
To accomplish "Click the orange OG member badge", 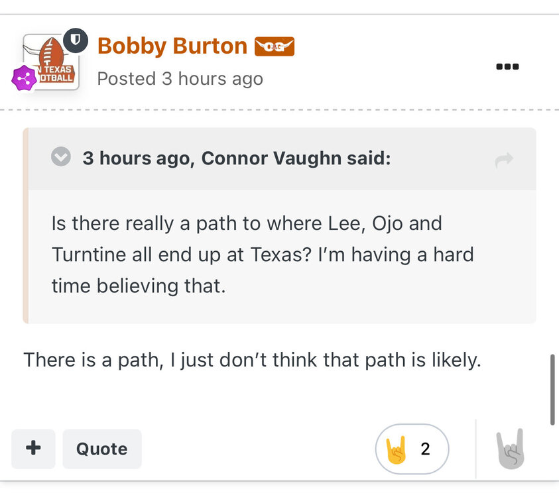I will point(275,46).
